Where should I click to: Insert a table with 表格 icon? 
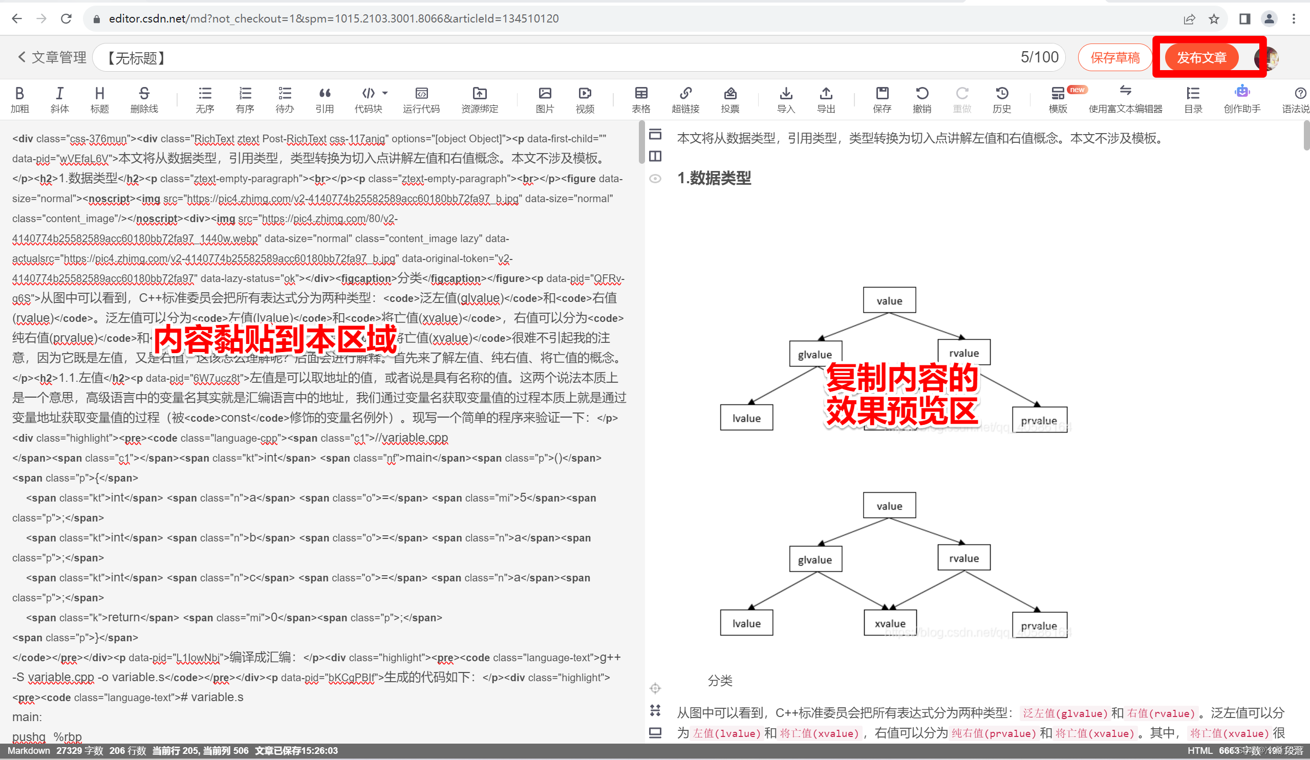(x=640, y=94)
